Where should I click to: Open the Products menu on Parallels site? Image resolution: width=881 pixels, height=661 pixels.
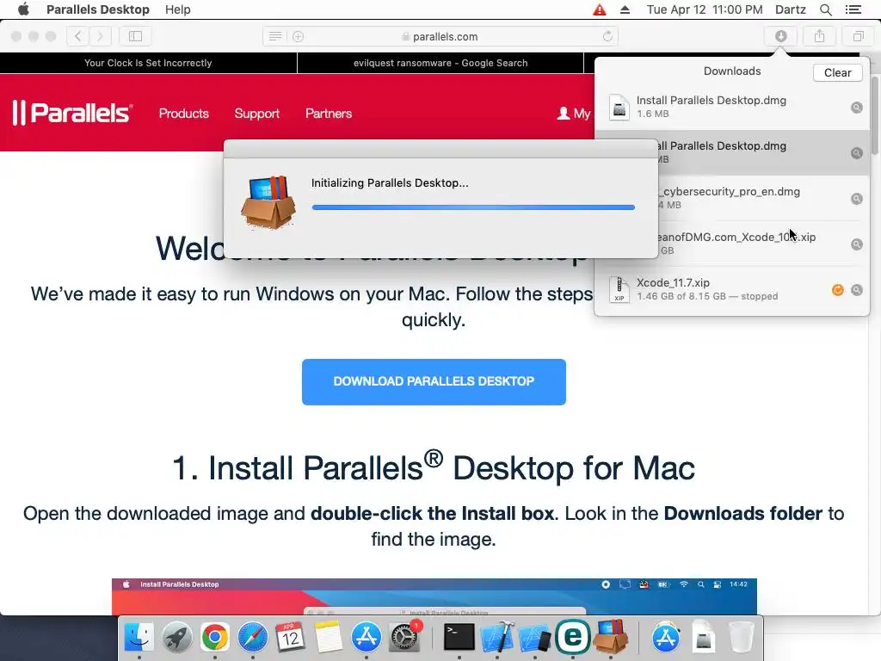click(x=184, y=114)
